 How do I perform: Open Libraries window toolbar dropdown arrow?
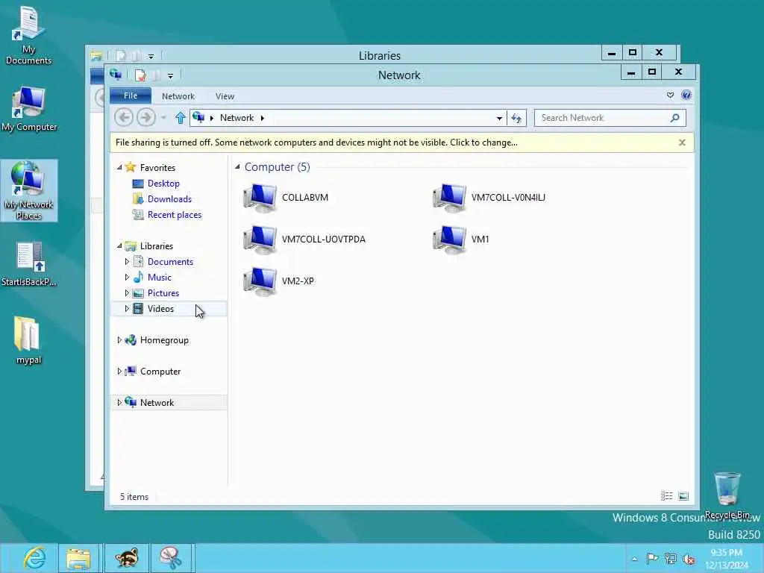point(151,57)
